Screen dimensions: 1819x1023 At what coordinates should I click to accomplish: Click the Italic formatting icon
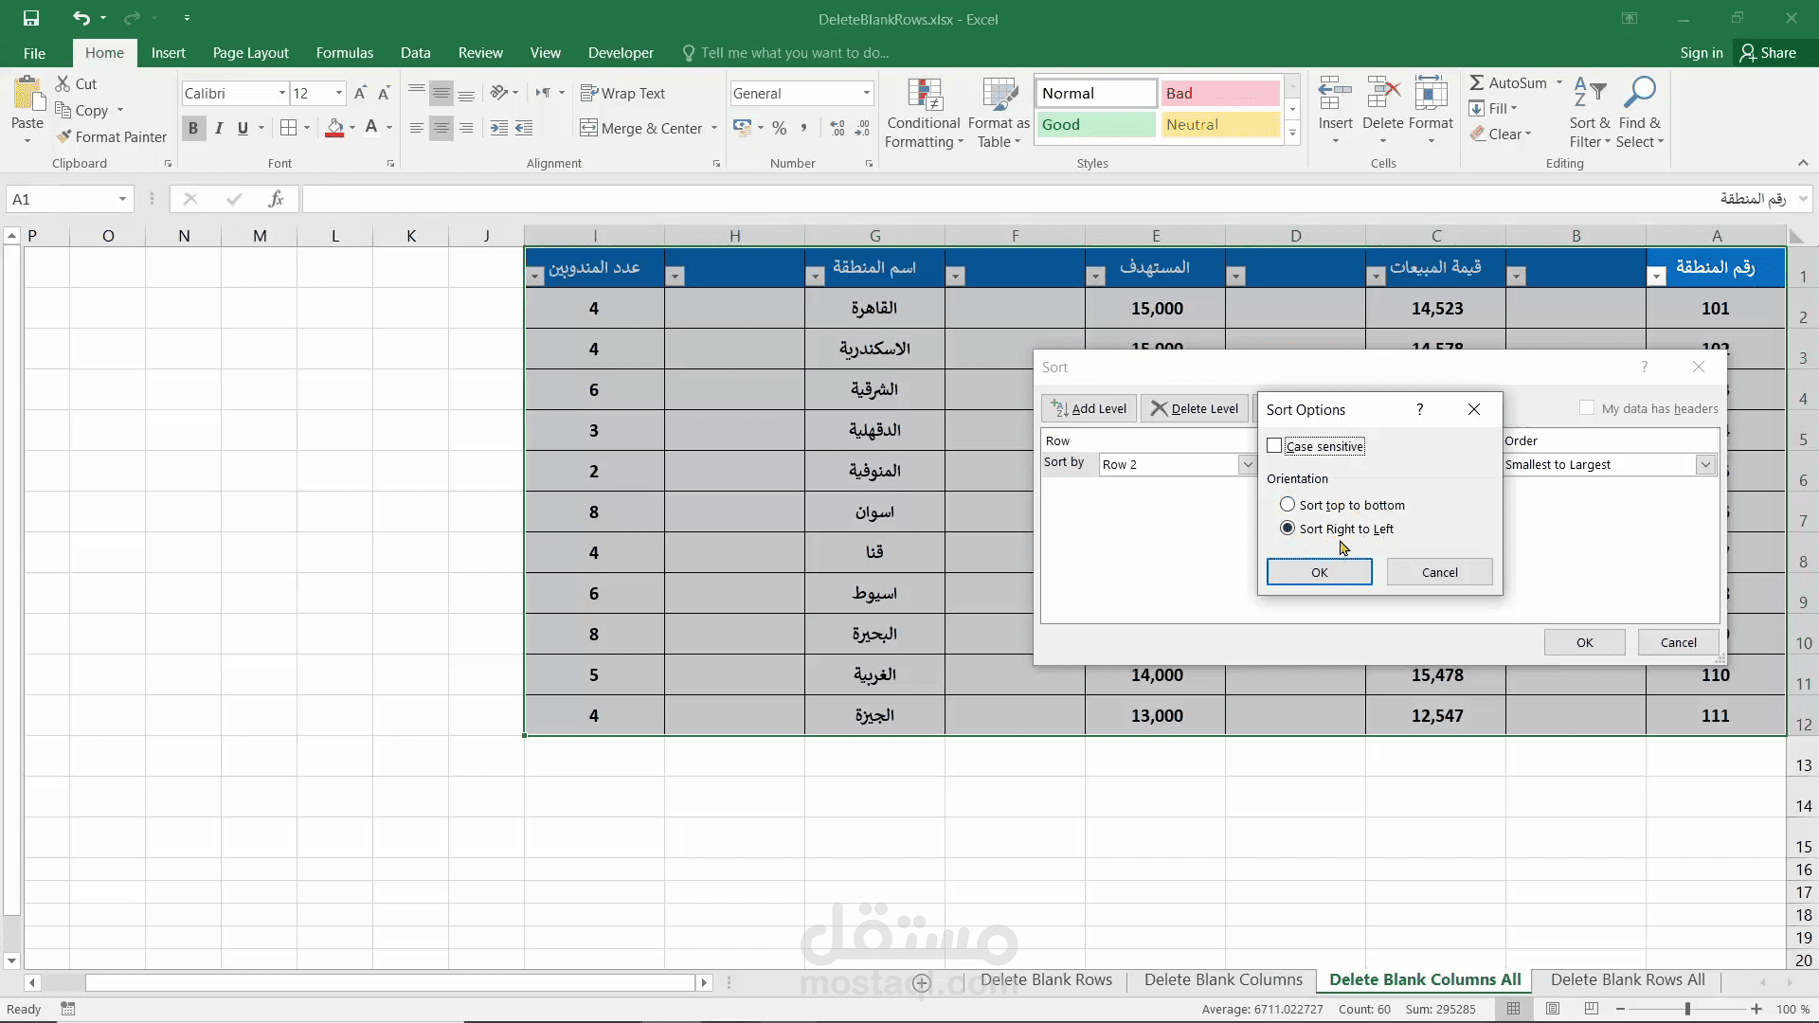coord(219,128)
